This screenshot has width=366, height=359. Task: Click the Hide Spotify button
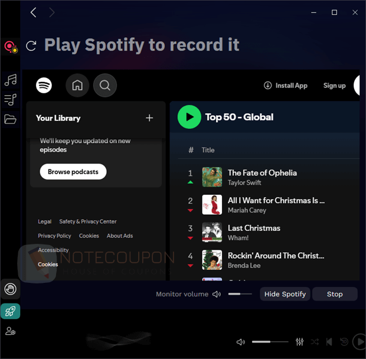[x=285, y=294]
